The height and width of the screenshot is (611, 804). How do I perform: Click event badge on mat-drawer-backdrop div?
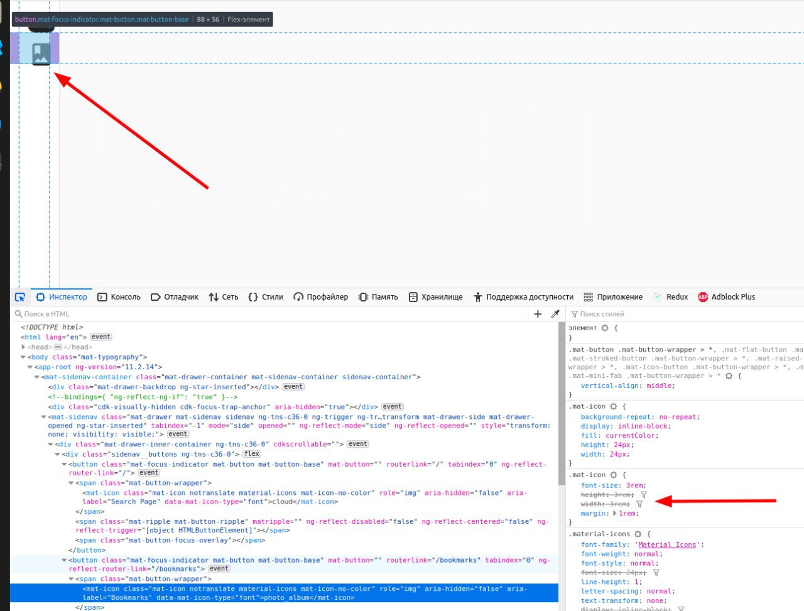coord(293,387)
